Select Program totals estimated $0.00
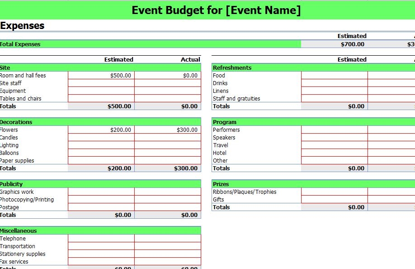415x269 pixels. pos(334,168)
